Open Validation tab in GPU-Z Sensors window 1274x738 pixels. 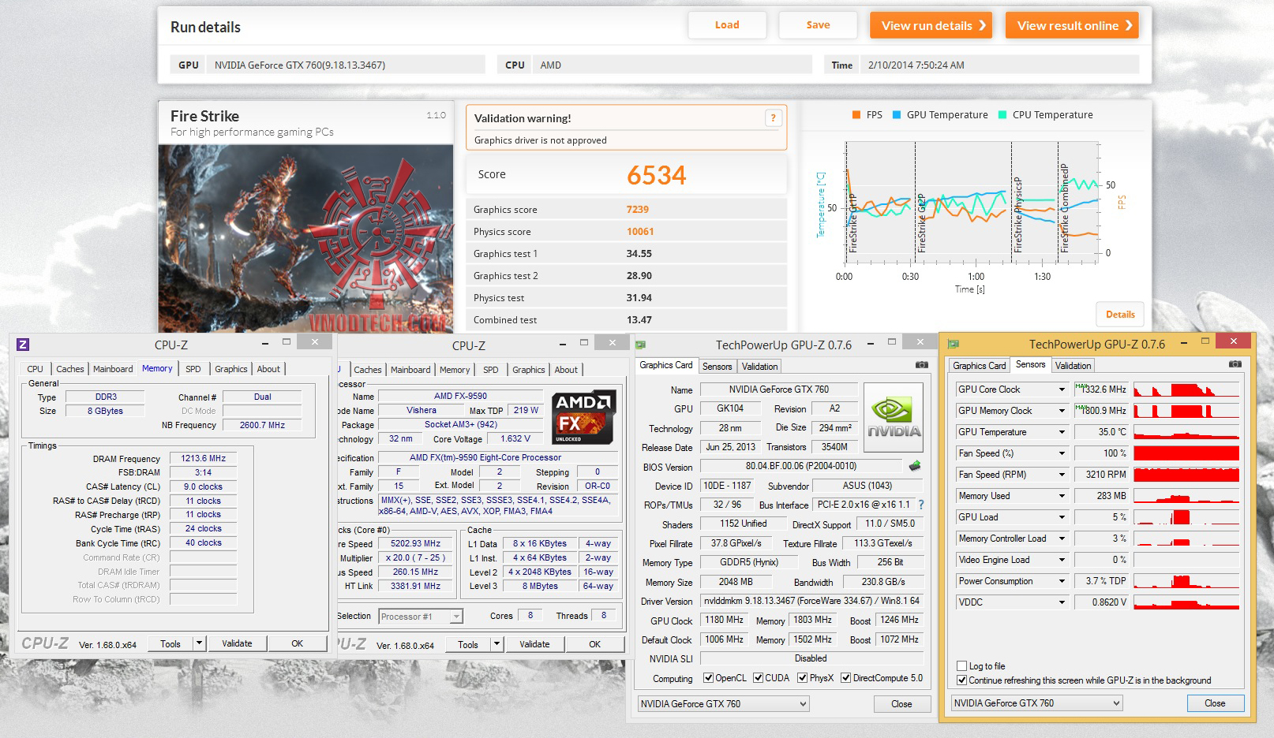click(x=1073, y=366)
